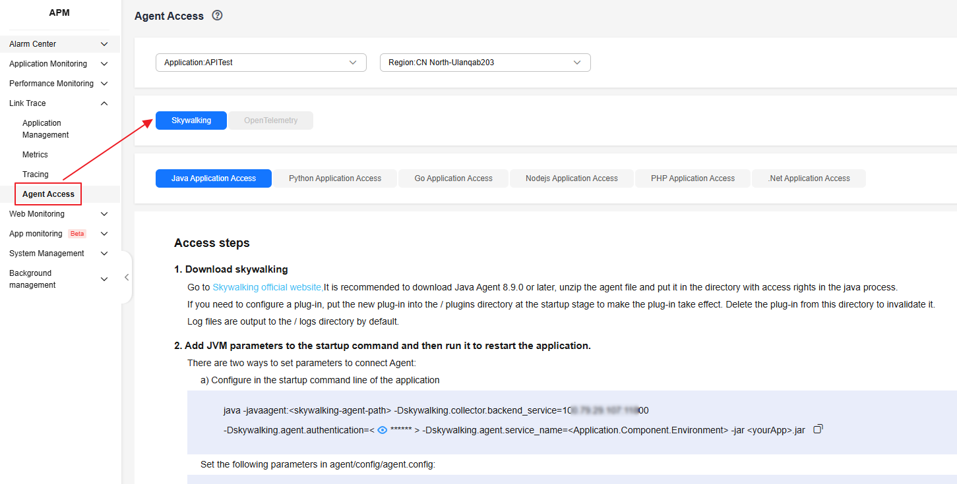
Task: Select the Skywalking tab
Action: pyautogui.click(x=191, y=121)
